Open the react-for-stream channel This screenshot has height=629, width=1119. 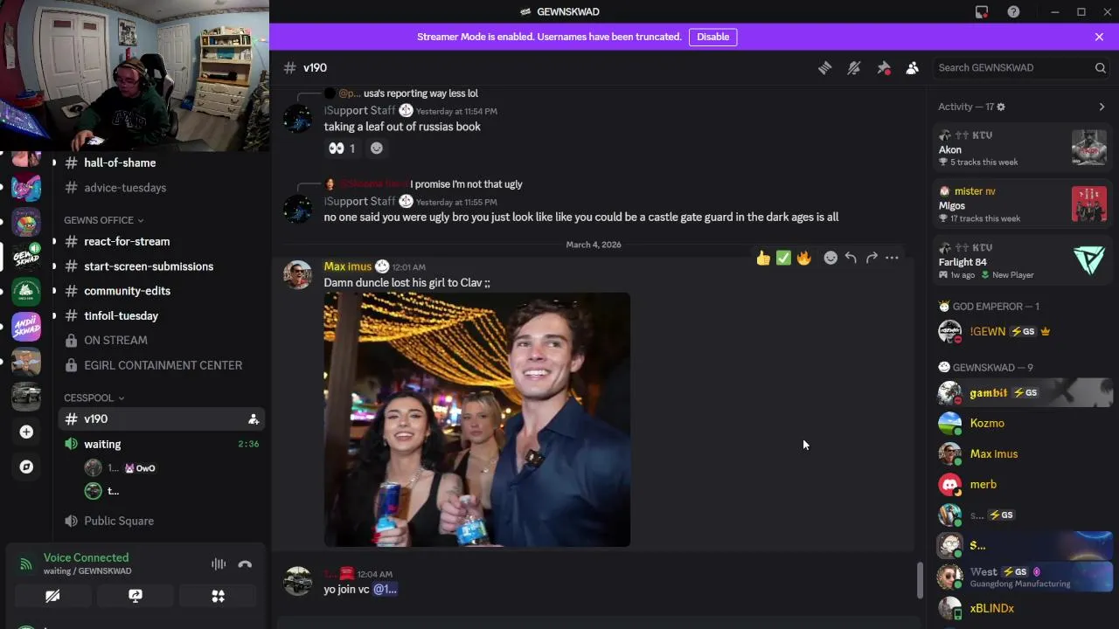tap(127, 241)
